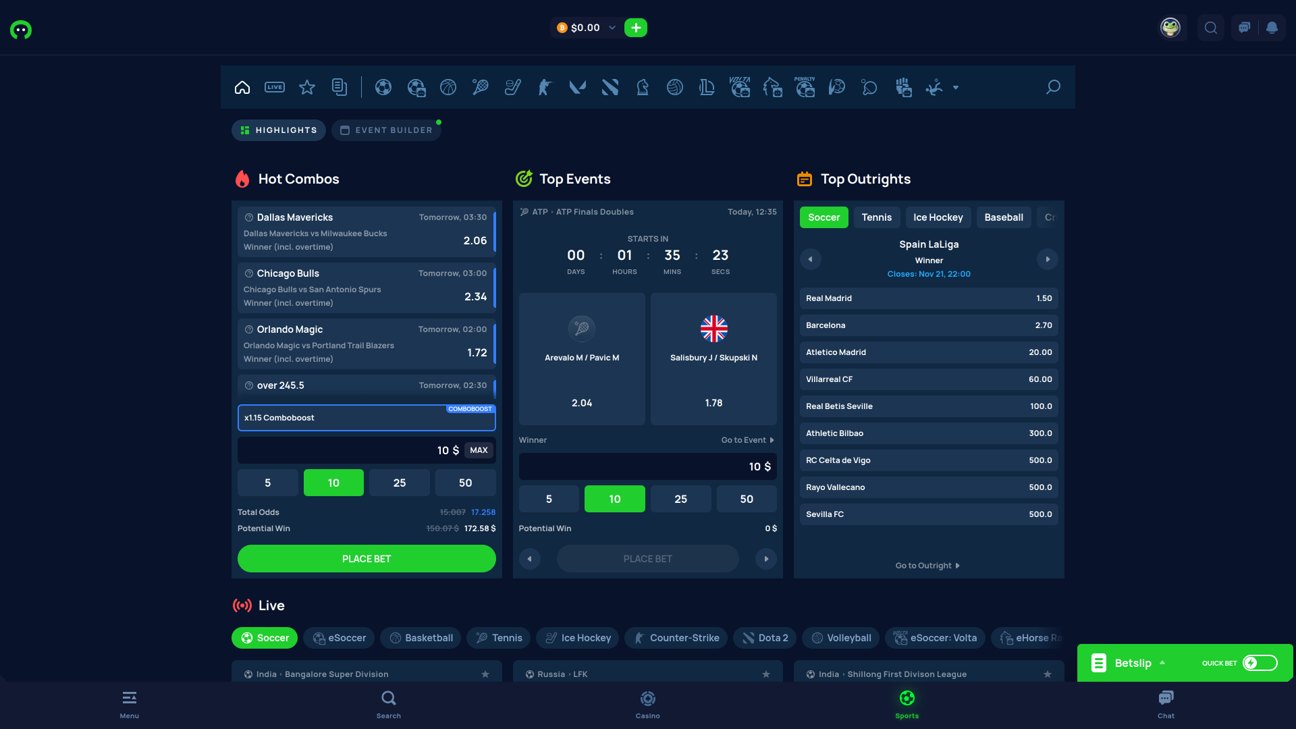Open the LIVE section icon in the navigation bar
This screenshot has width=1296, height=729.
click(x=275, y=87)
